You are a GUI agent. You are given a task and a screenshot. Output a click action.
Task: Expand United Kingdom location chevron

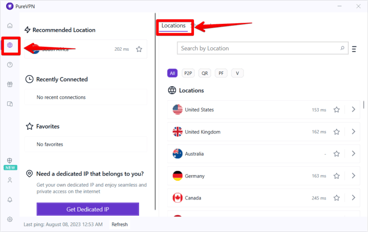click(x=354, y=132)
